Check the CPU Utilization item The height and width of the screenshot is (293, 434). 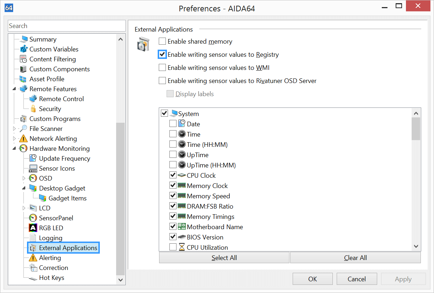(173, 247)
